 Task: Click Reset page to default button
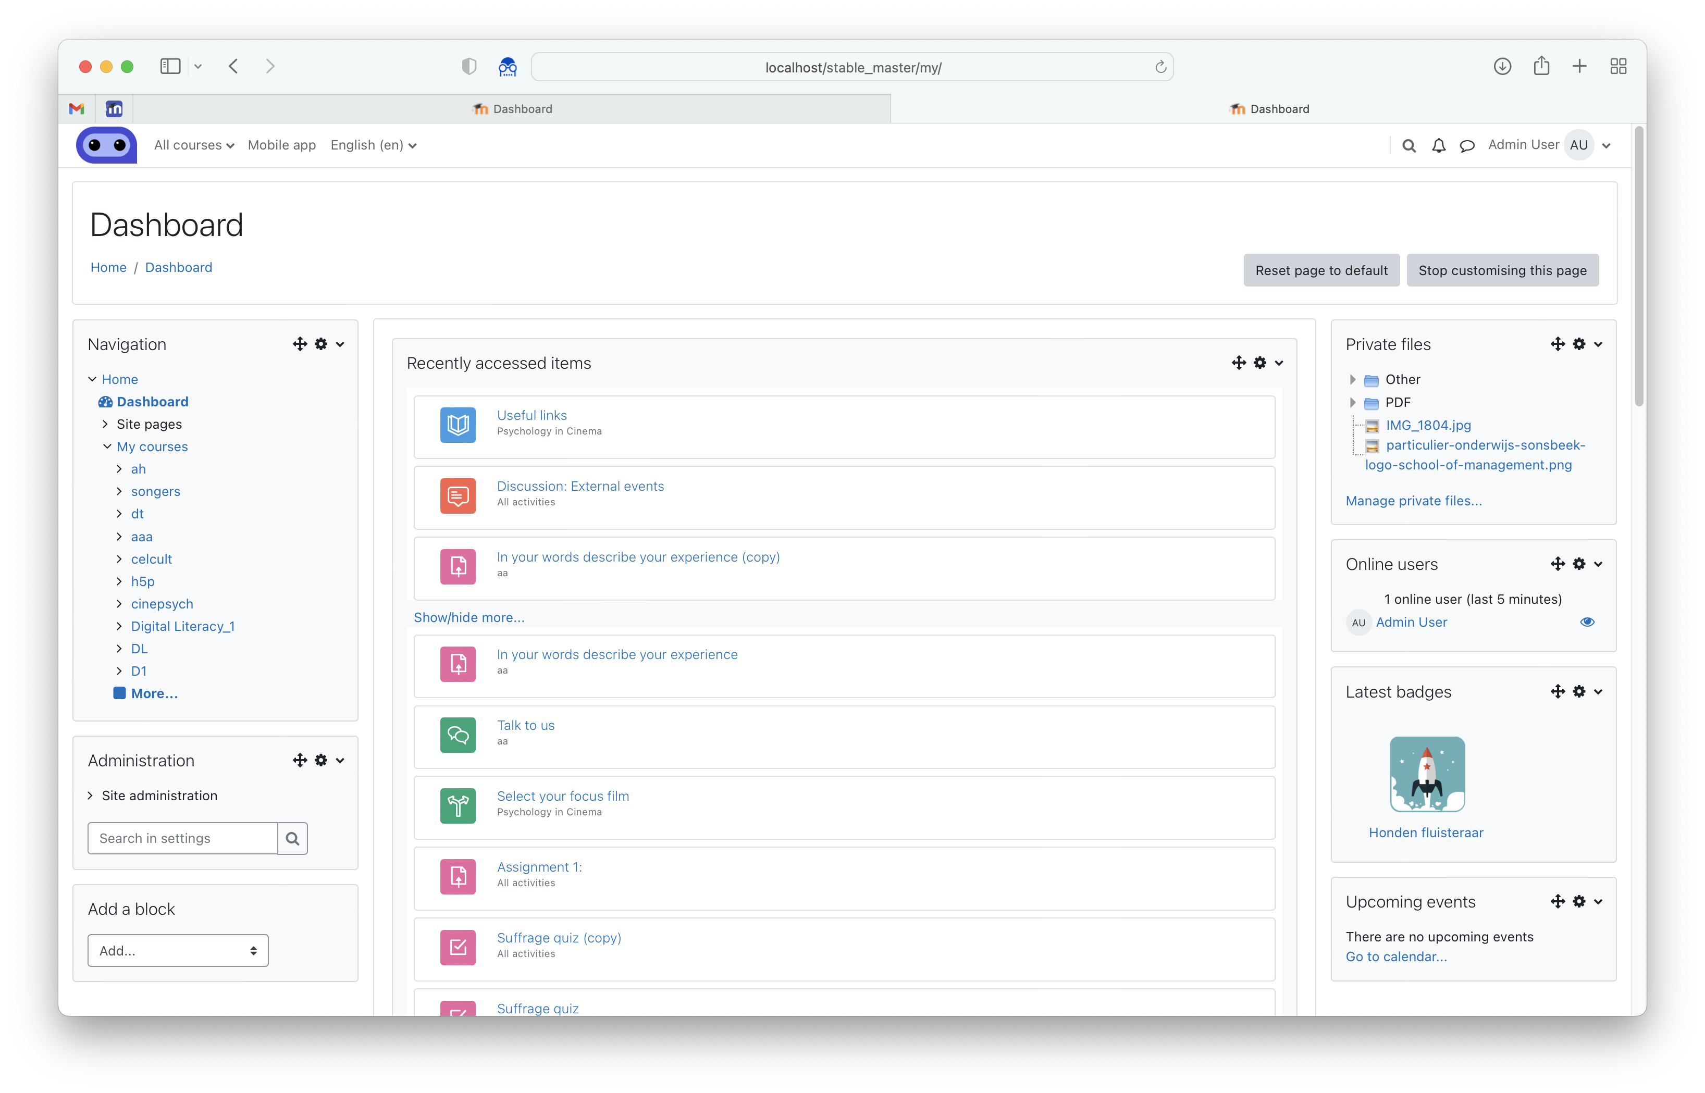[x=1321, y=270]
